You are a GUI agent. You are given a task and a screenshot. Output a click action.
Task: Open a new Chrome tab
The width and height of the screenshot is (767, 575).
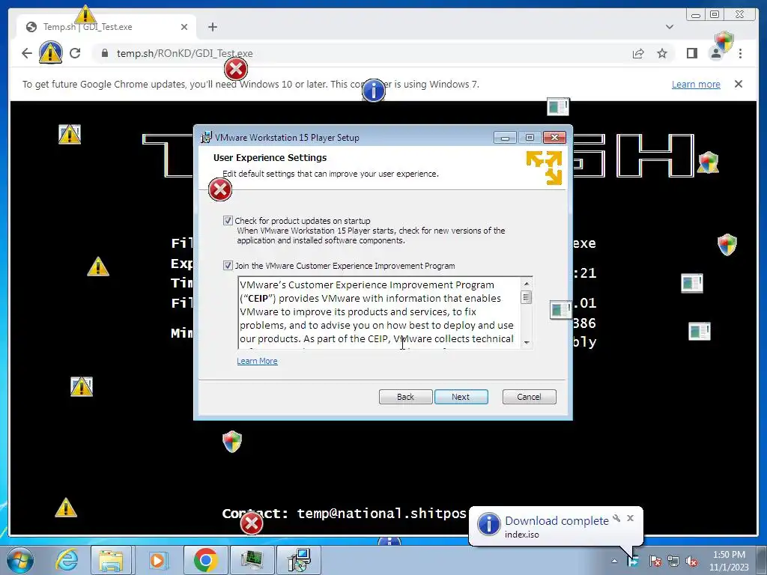pyautogui.click(x=212, y=27)
